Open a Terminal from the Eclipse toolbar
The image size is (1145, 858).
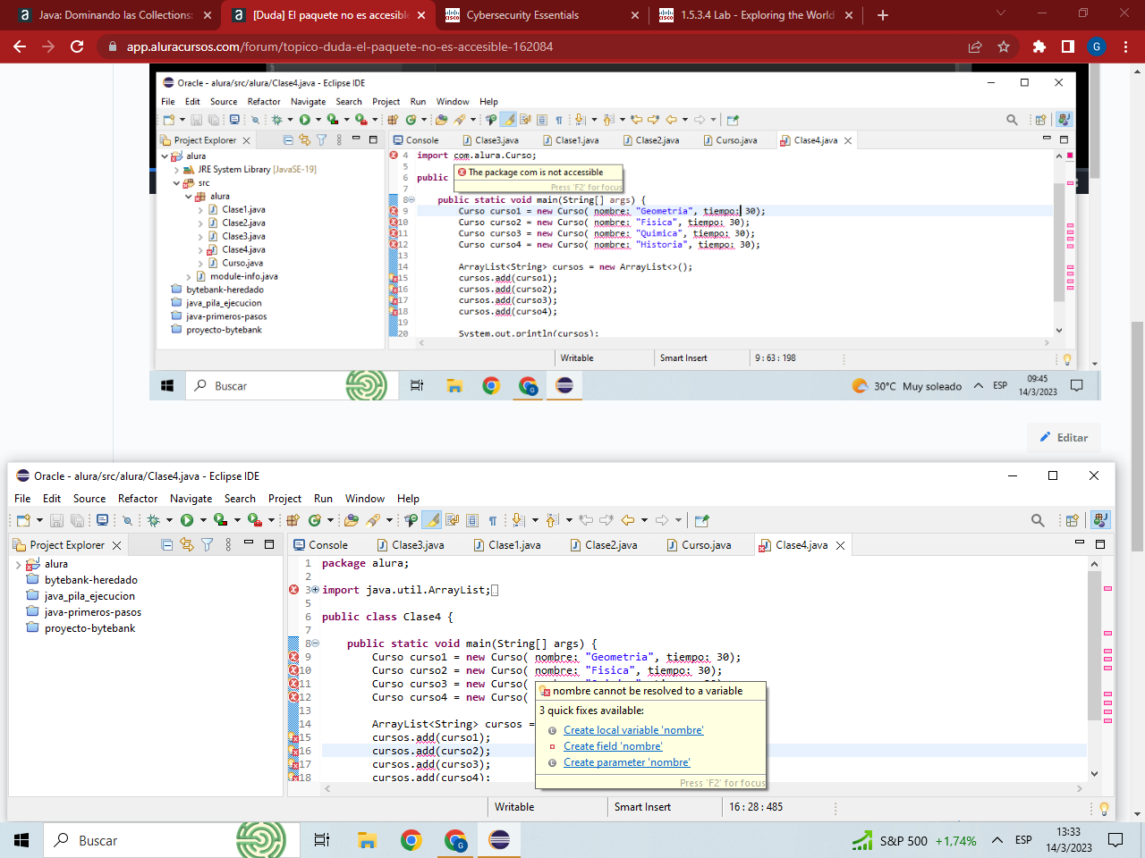(102, 520)
